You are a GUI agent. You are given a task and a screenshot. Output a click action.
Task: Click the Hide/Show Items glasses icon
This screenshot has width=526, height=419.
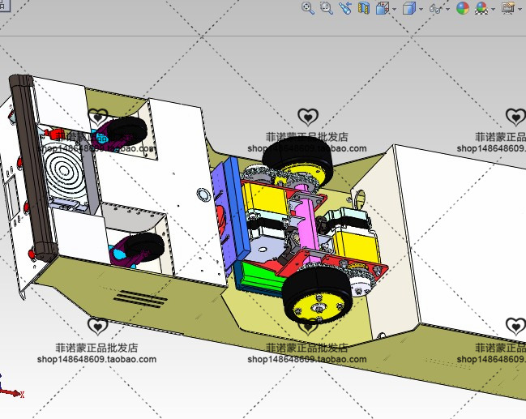coord(436,8)
